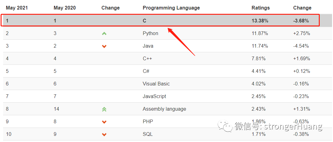Click the Programming Language column header
This screenshot has height=142, width=333.
click(x=171, y=8)
